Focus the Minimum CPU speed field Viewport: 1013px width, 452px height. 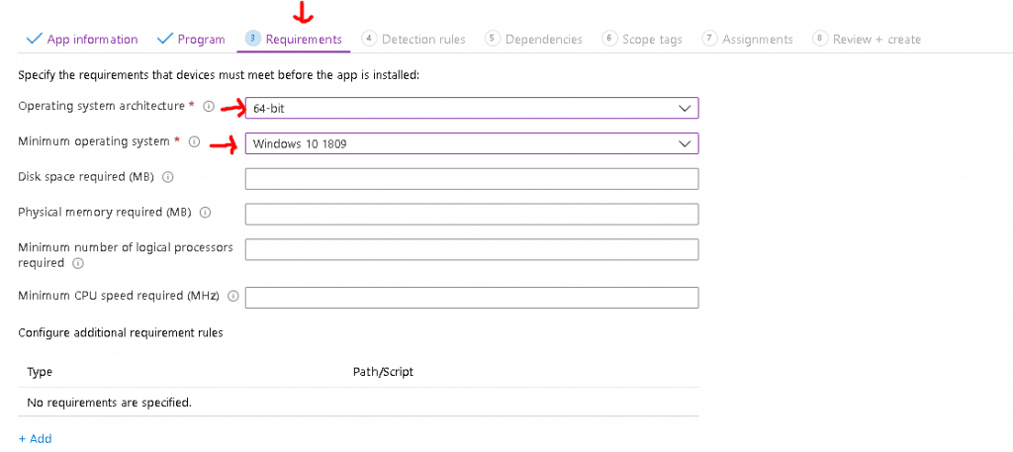472,298
